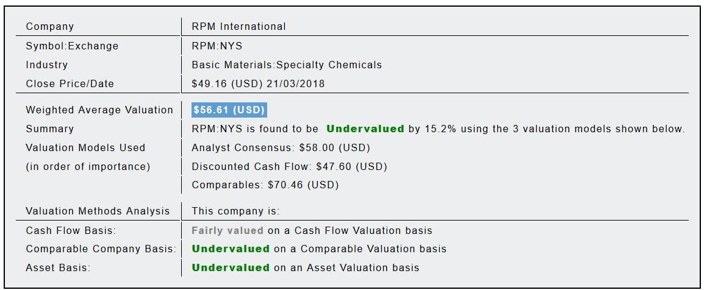Click the Asset Basis label
707x290 pixels.
[x=57, y=267]
